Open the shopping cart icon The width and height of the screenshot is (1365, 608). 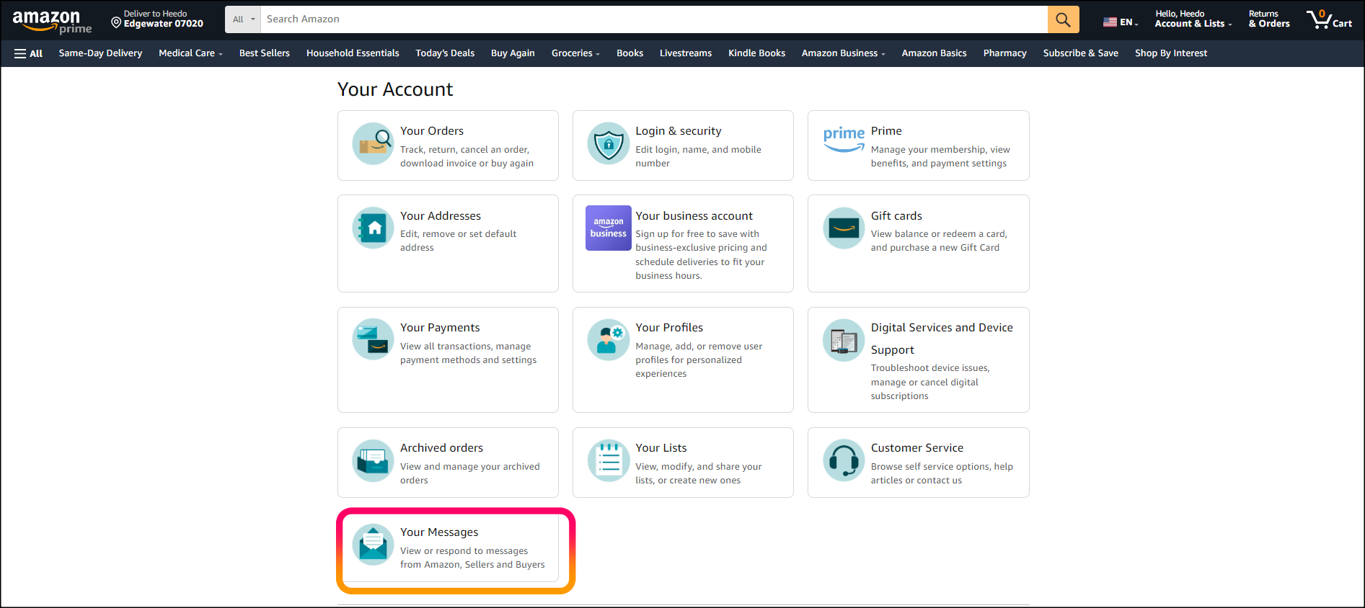click(1329, 19)
